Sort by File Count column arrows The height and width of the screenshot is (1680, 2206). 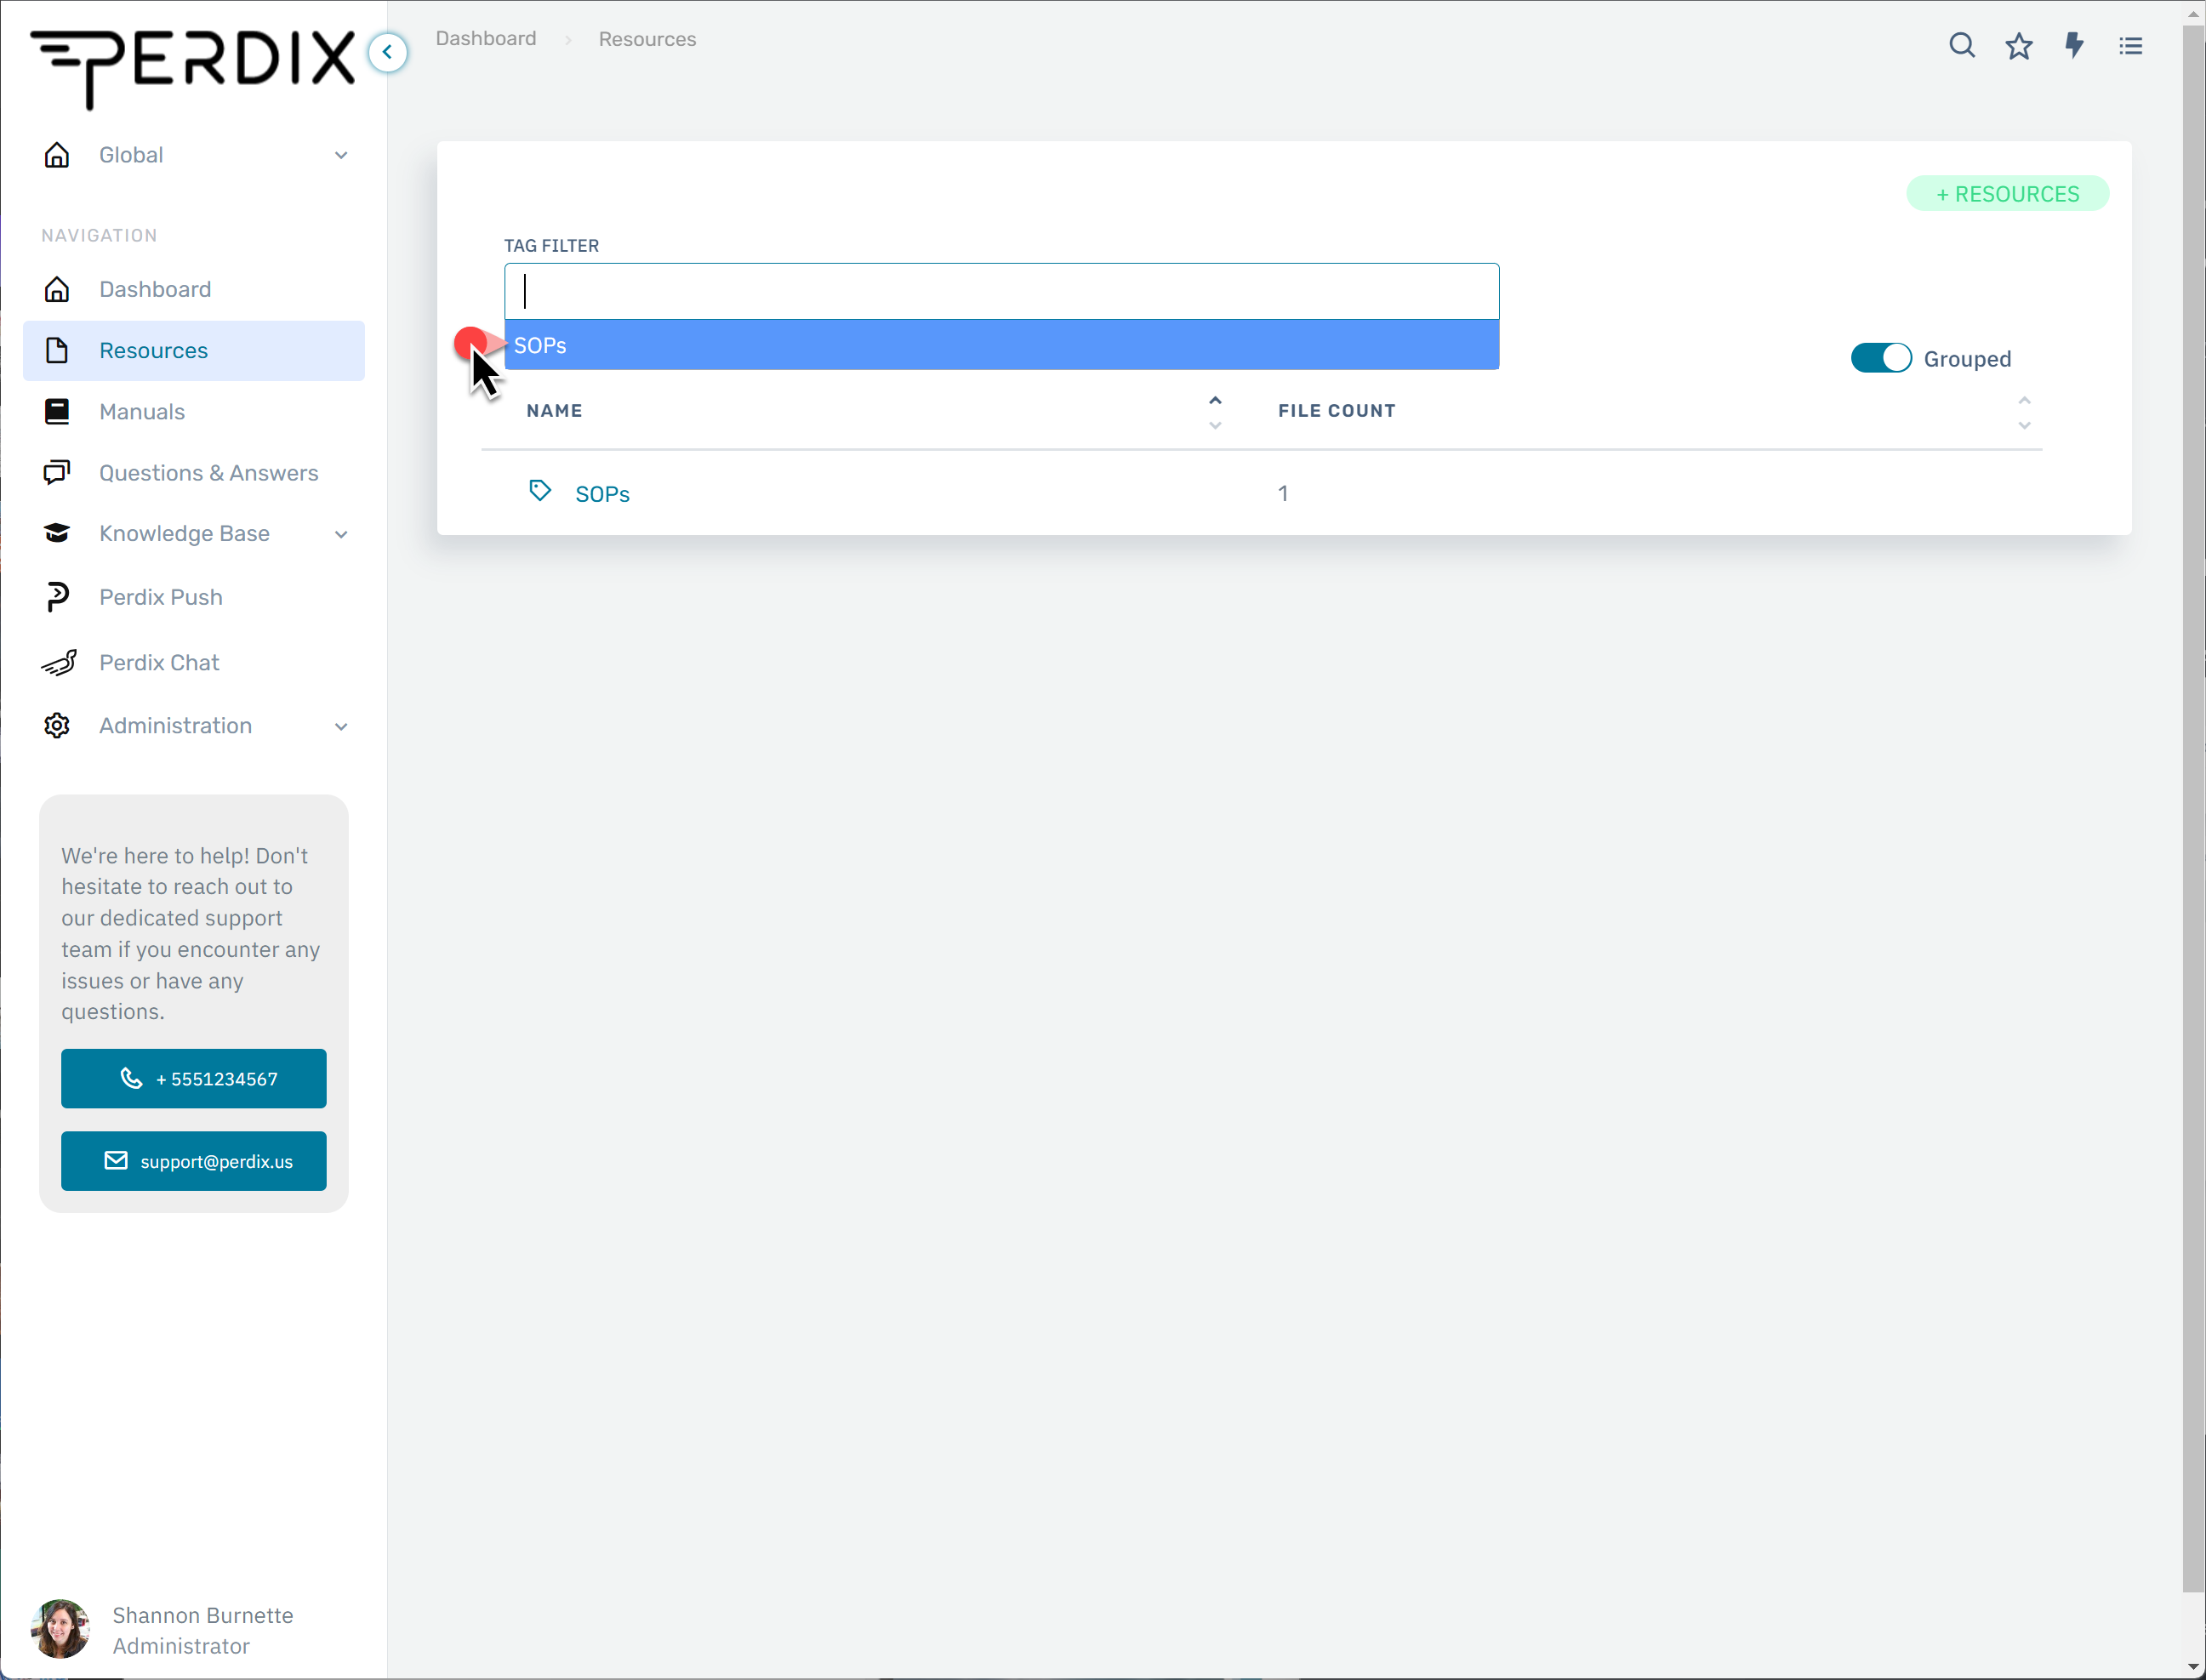(2024, 412)
